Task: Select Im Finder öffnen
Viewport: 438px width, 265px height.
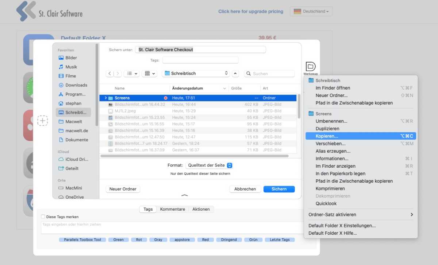Action: pyautogui.click(x=361, y=88)
